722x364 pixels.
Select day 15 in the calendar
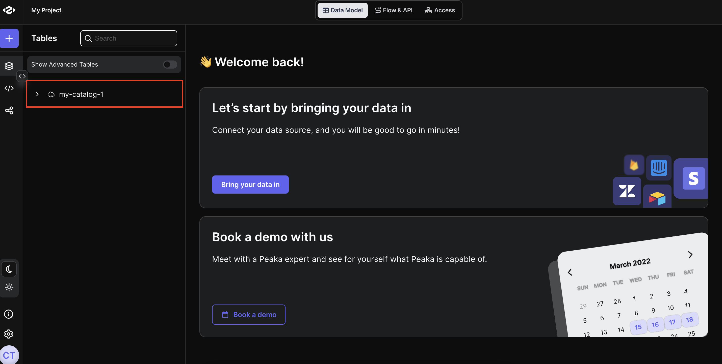(638, 327)
